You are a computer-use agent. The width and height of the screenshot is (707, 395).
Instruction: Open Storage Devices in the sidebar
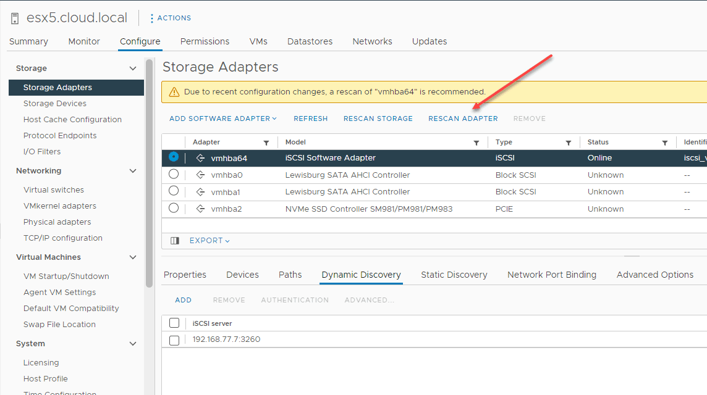click(x=55, y=104)
